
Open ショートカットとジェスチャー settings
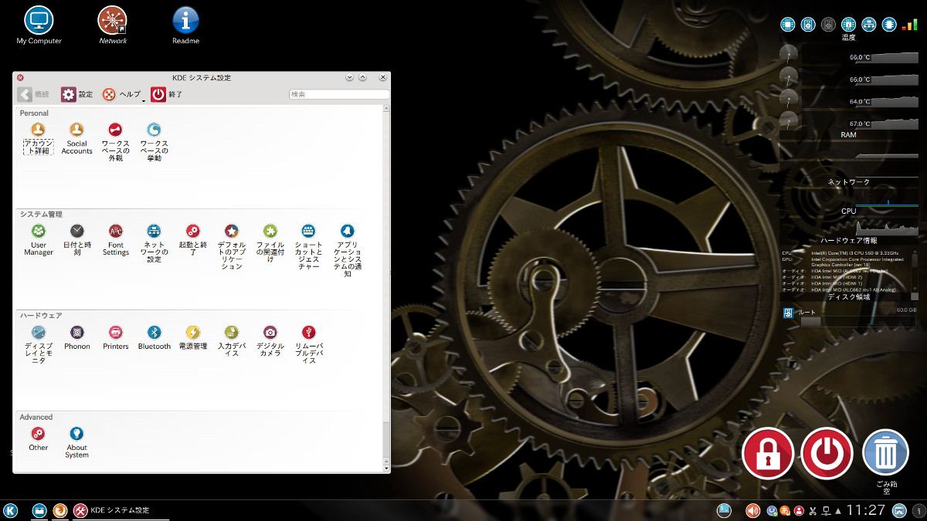coord(308,247)
